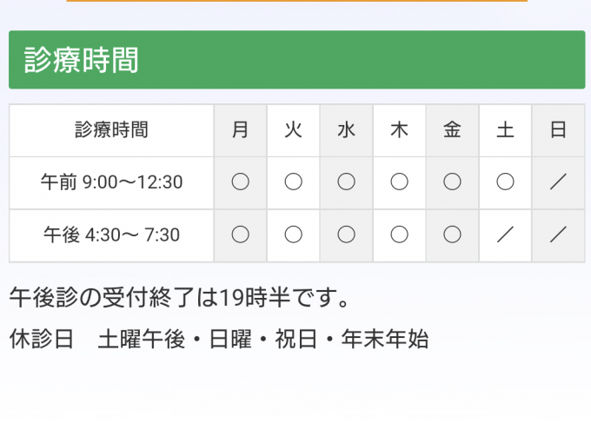Click the circle for Wednesday afternoon
Image resolution: width=591 pixels, height=443 pixels.
click(x=347, y=235)
